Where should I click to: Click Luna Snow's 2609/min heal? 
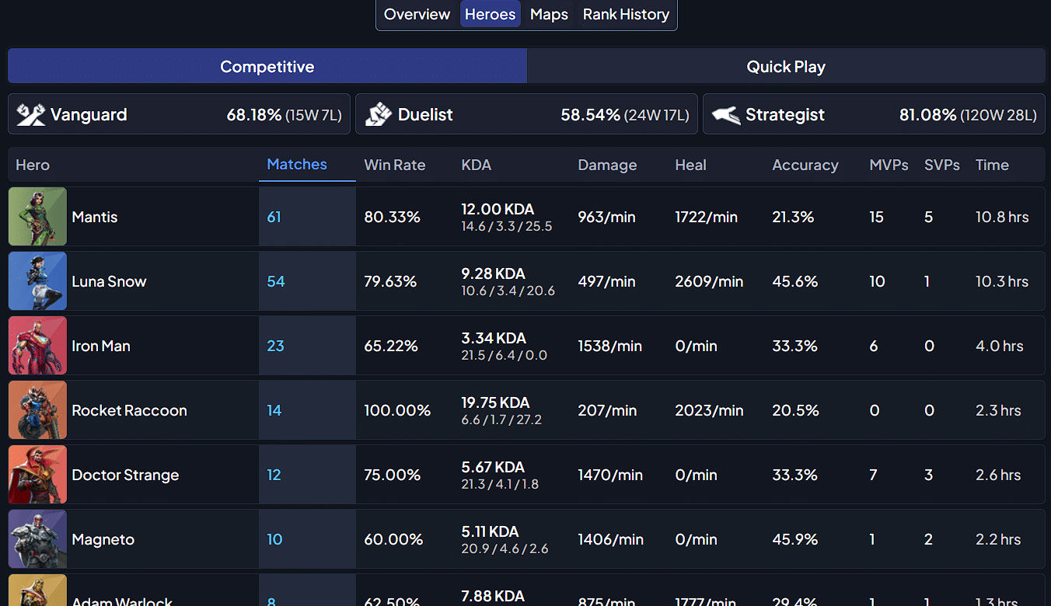[709, 281]
